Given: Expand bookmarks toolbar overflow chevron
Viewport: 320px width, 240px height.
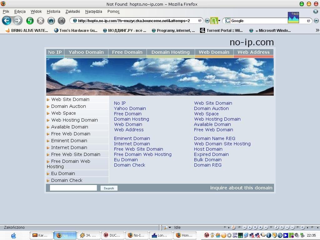Looking at the screenshot, I should 317,30.
